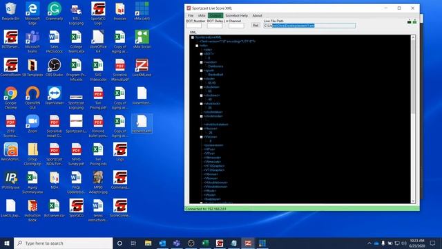Collapse the <sport> tree node
This screenshot has height=249, width=442.
201,71
